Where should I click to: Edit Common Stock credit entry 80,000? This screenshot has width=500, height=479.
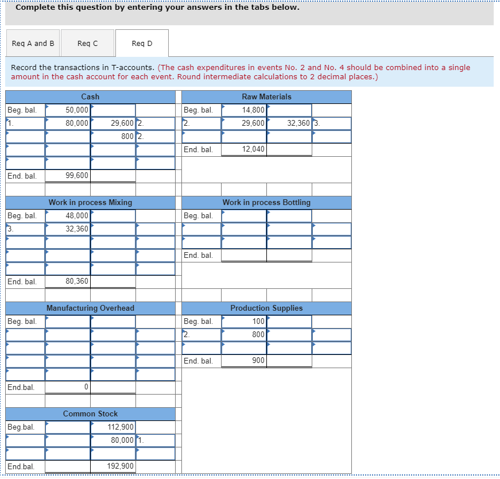click(x=113, y=440)
